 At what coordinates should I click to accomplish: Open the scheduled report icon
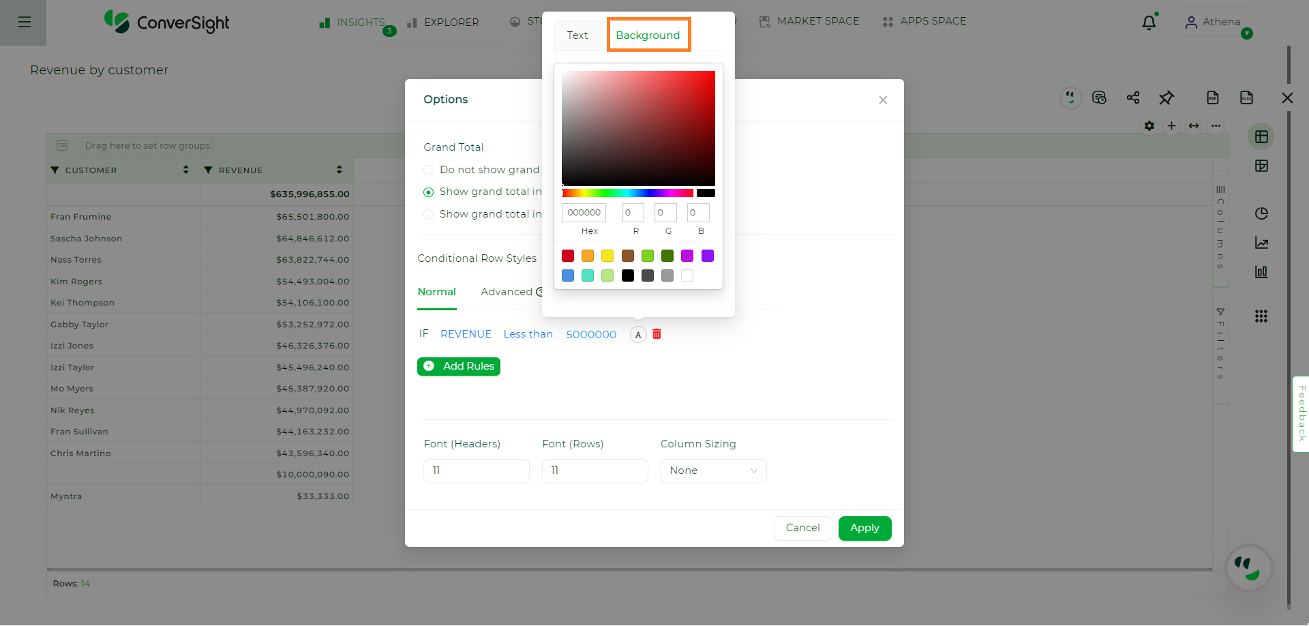(1099, 98)
